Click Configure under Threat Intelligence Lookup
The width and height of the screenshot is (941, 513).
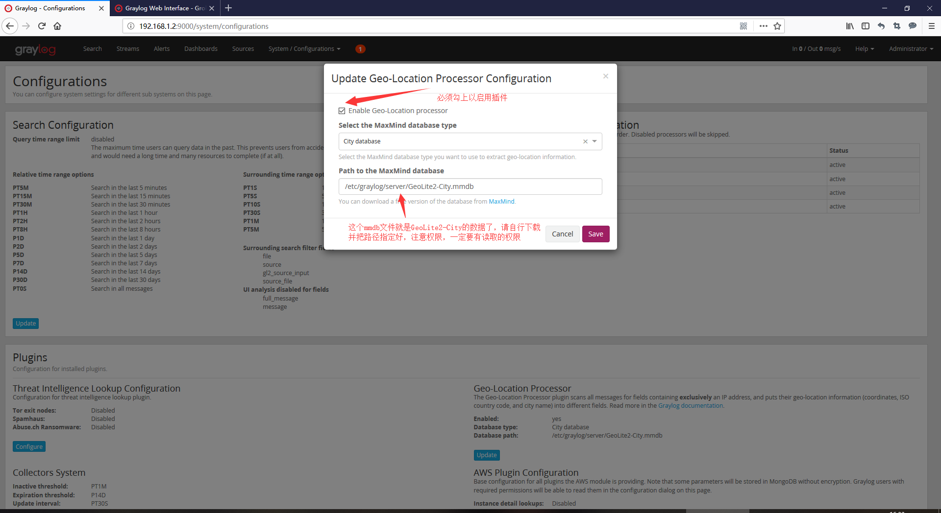point(29,447)
